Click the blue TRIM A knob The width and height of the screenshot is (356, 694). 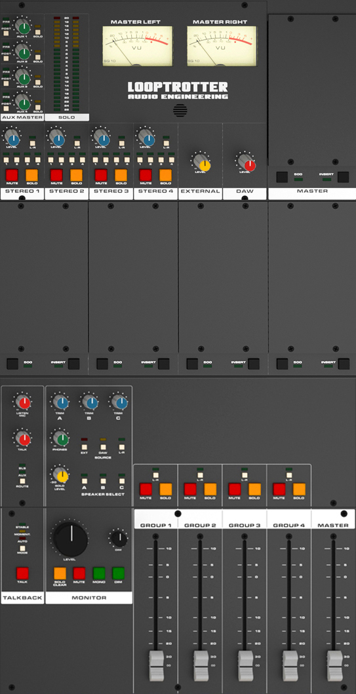click(61, 402)
